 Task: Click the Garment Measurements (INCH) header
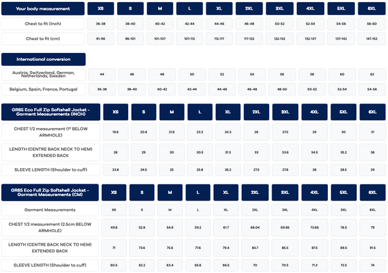(50, 112)
